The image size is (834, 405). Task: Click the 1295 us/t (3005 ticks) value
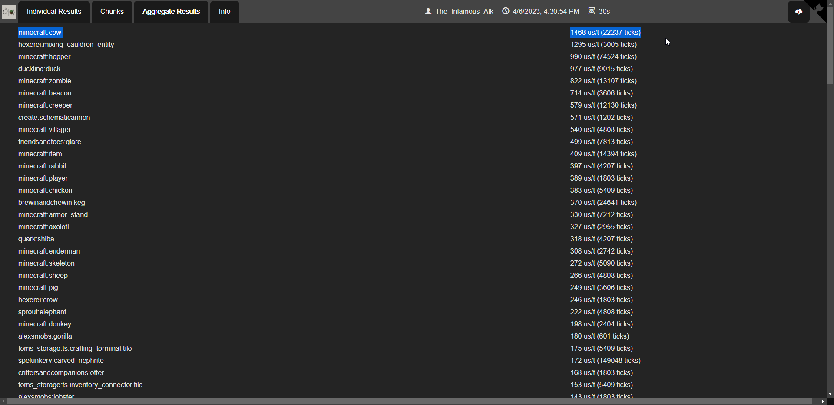pyautogui.click(x=604, y=45)
